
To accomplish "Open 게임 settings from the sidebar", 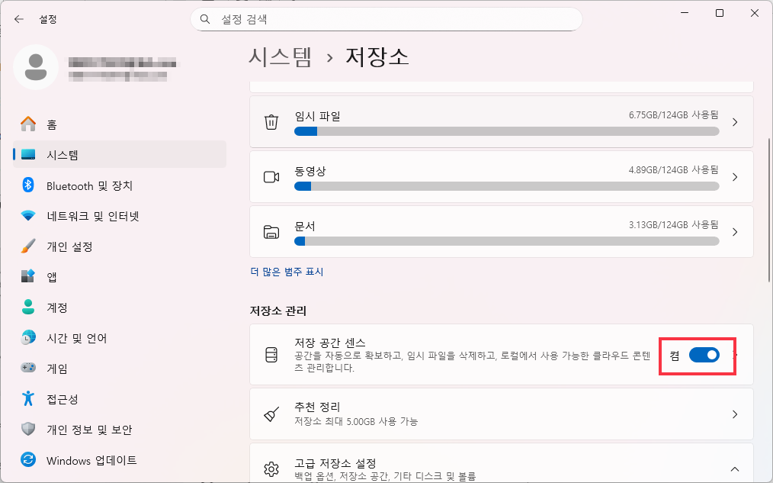I will (45, 368).
